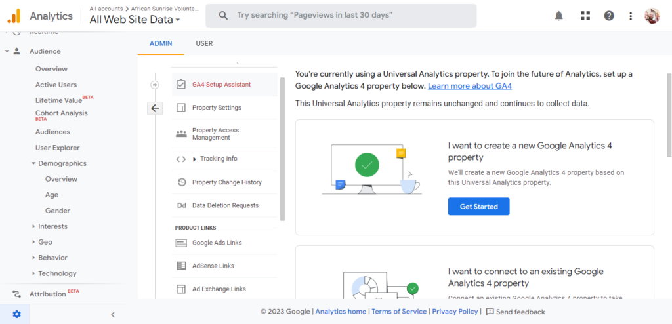Click the Ad Exchange Links icon
Image resolution: width=672 pixels, height=324 pixels.
tap(181, 289)
